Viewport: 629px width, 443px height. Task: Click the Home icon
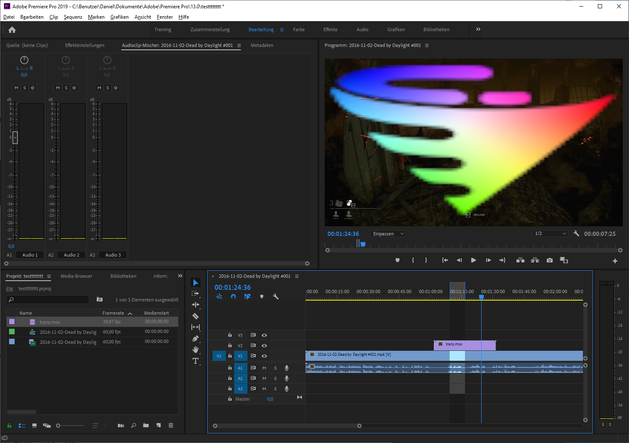(12, 30)
